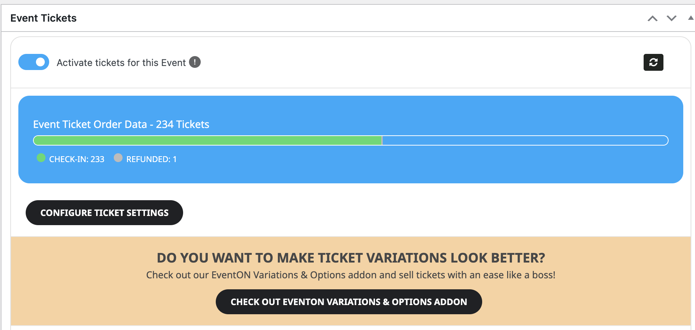Click the refresh ticket data icon
Viewport: 695px width, 330px height.
pos(653,62)
